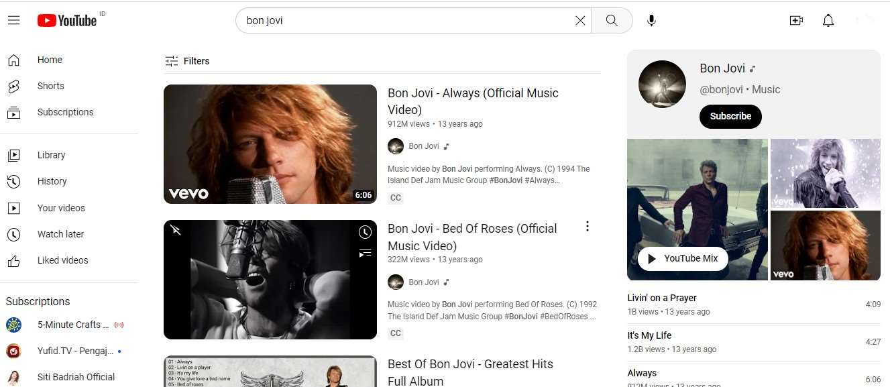Play the Always video thumbnail
The image size is (890, 387).
(270, 144)
